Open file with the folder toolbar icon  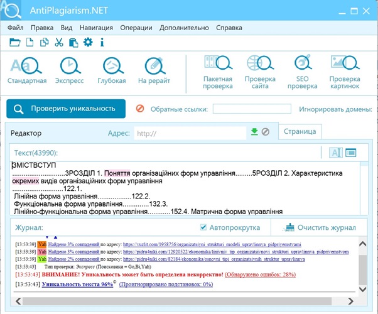(15, 43)
